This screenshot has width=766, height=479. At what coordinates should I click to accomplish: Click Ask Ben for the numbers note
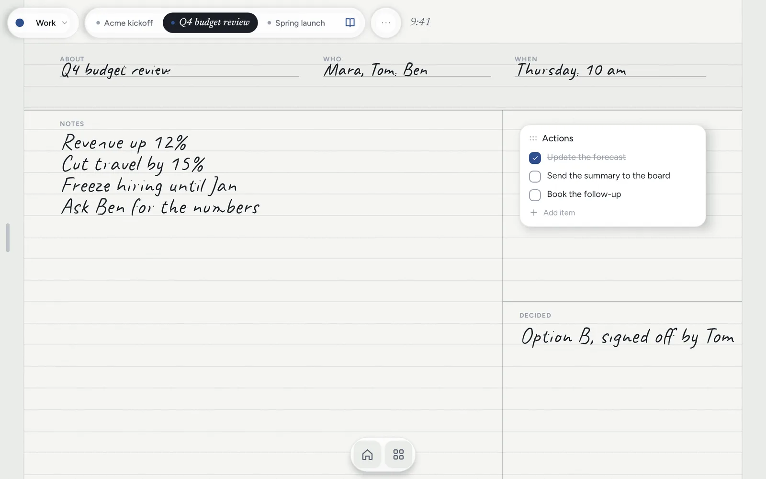tap(160, 207)
